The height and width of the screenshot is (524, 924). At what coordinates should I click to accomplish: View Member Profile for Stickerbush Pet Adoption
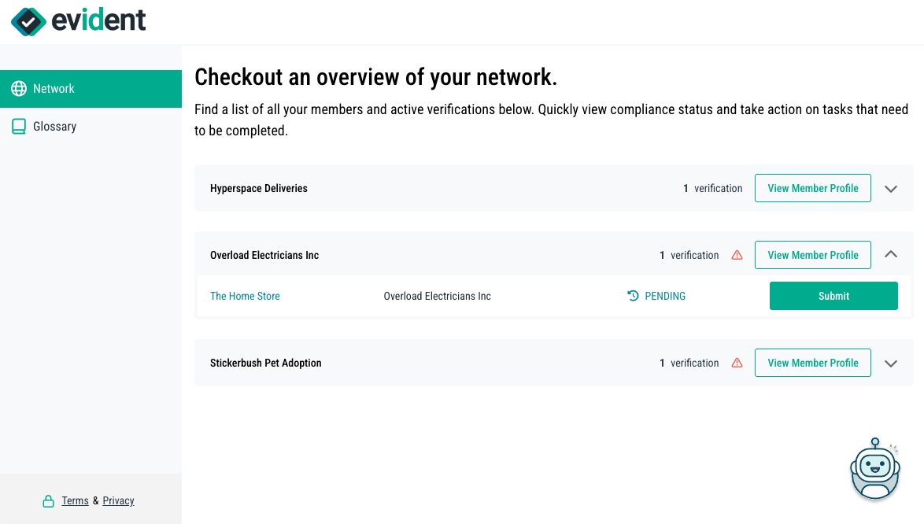click(x=813, y=363)
